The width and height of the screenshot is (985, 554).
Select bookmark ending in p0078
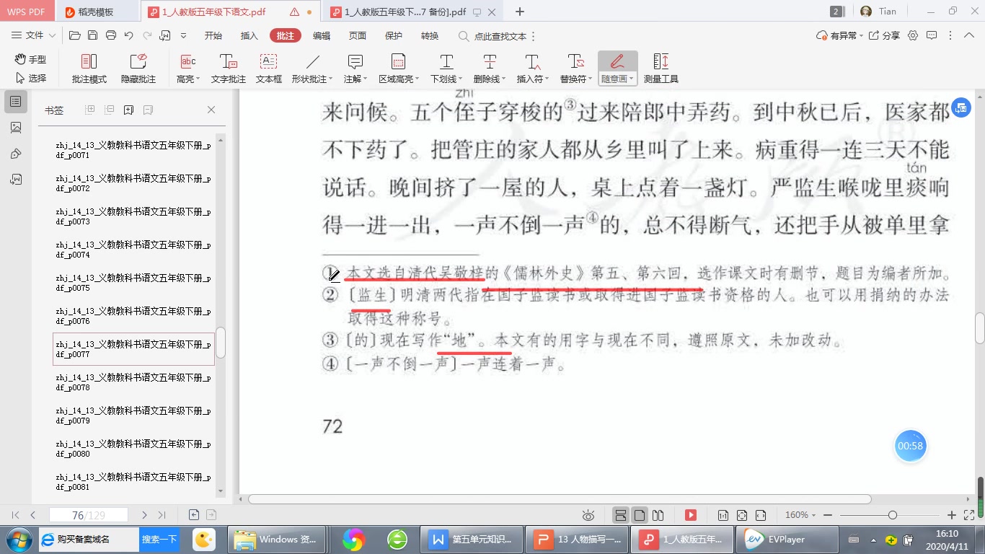coord(133,382)
